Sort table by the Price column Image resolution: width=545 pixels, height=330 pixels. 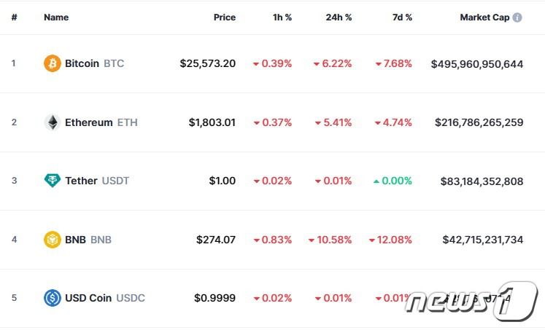tap(225, 17)
